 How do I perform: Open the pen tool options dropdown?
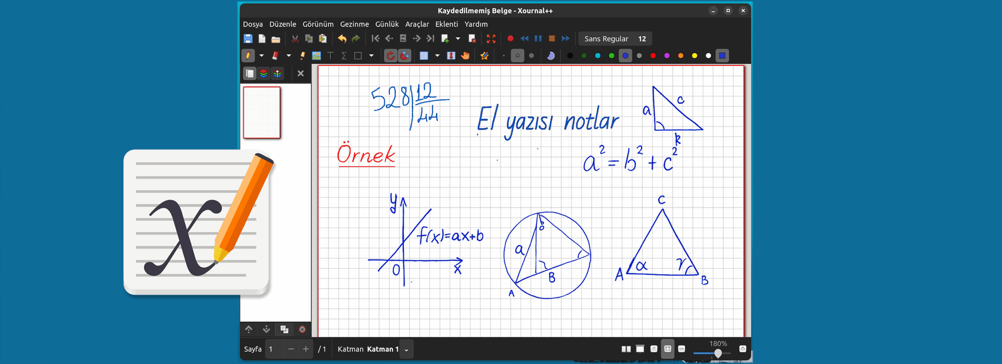261,56
